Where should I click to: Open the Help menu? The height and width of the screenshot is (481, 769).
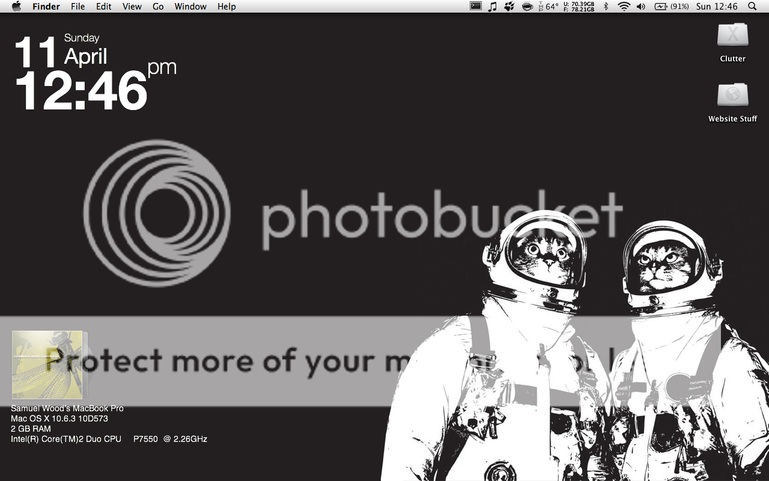pyautogui.click(x=226, y=7)
